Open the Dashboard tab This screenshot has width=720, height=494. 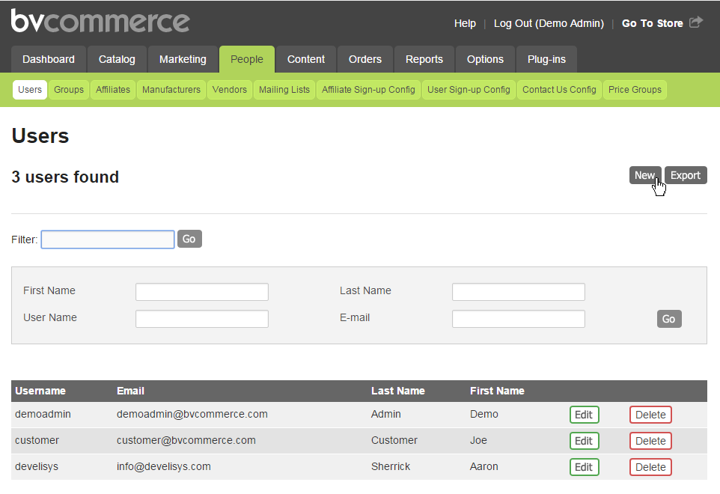48,58
